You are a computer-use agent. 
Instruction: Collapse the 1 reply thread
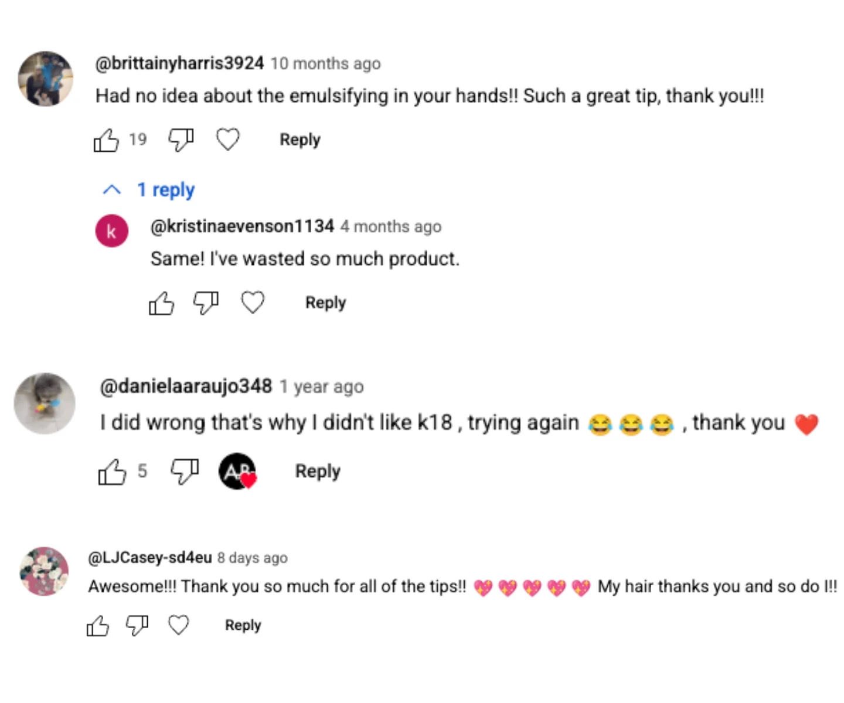[x=148, y=190]
